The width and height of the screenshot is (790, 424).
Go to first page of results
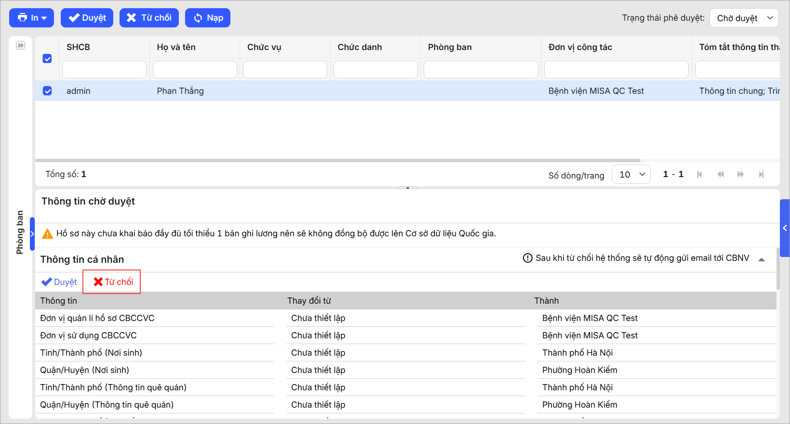[x=699, y=175]
